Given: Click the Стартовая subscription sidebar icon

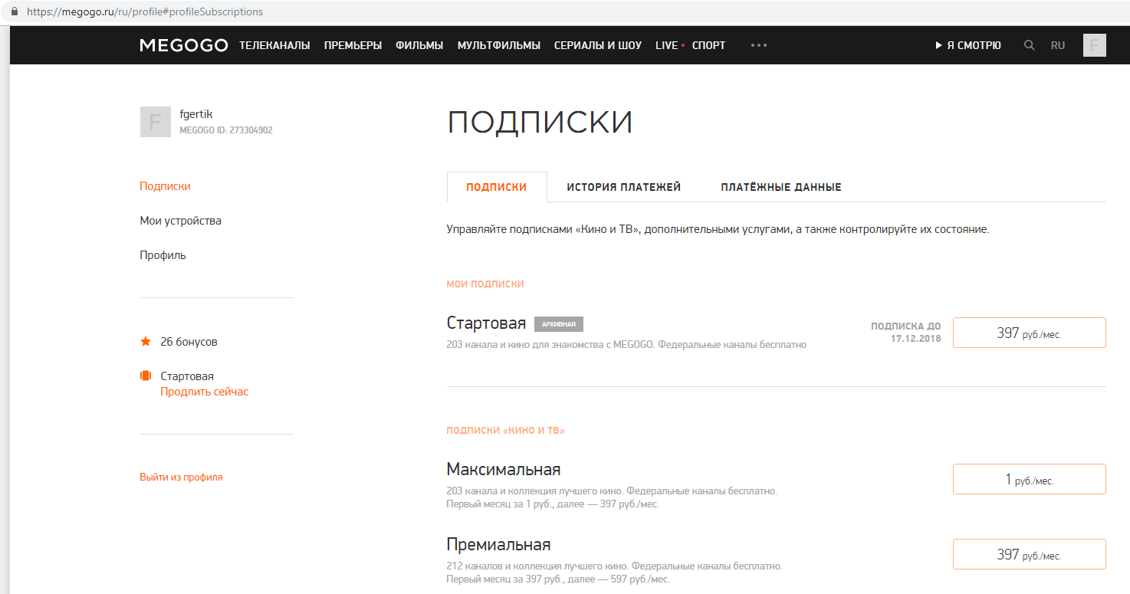Looking at the screenshot, I should (146, 376).
